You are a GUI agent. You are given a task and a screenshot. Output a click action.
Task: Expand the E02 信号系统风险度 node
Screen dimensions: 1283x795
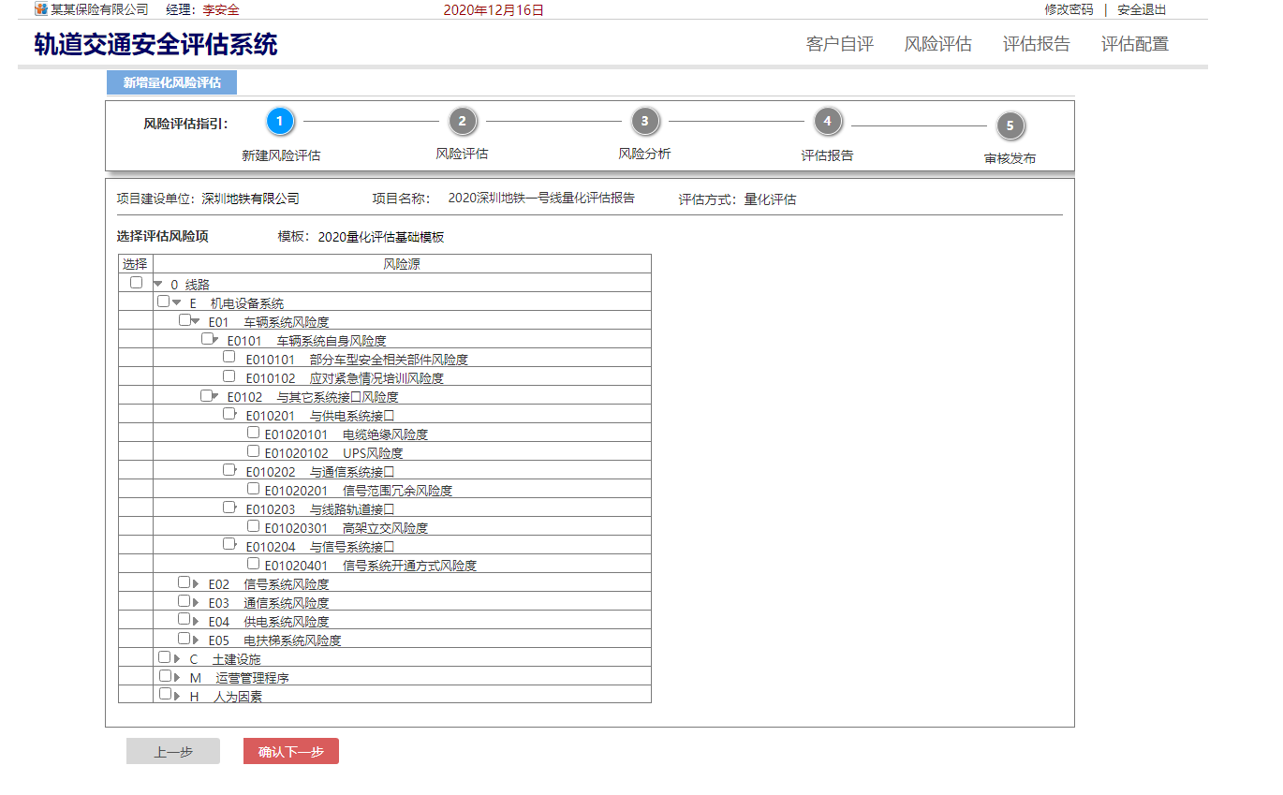(196, 583)
